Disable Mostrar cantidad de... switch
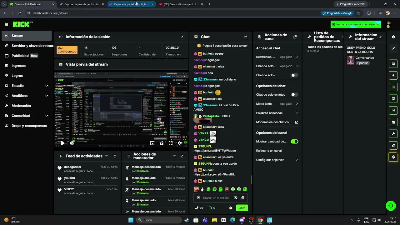The image size is (400, 225). click(294, 142)
